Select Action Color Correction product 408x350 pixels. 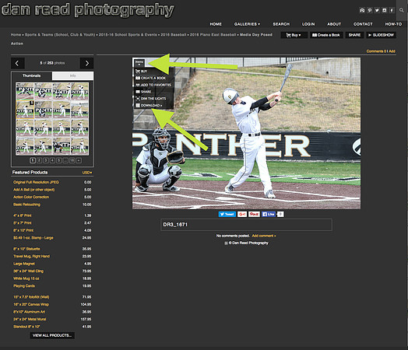click(31, 197)
